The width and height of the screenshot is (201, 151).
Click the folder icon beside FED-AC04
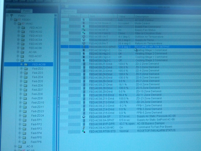23,40
